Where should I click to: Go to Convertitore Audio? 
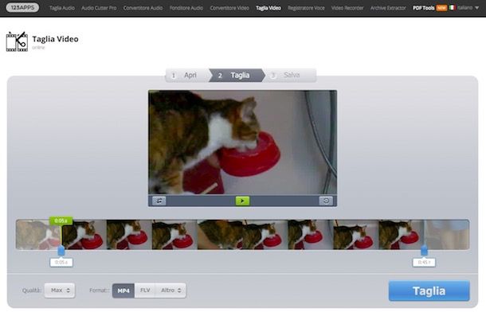tap(143, 8)
